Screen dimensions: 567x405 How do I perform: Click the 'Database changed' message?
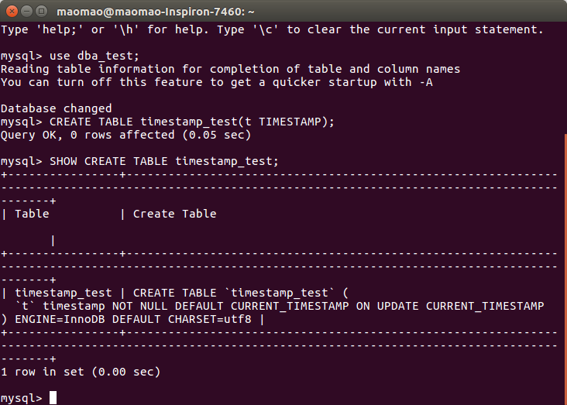[x=57, y=108]
